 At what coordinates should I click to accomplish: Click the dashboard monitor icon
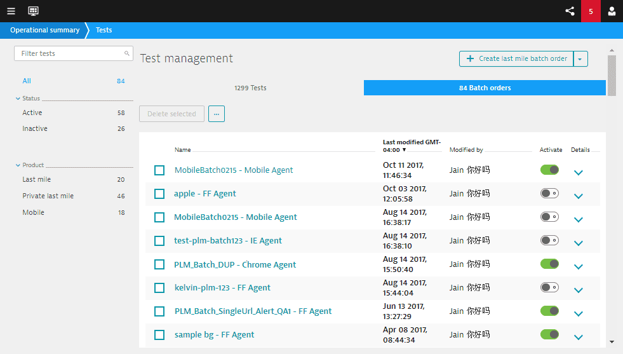click(34, 11)
